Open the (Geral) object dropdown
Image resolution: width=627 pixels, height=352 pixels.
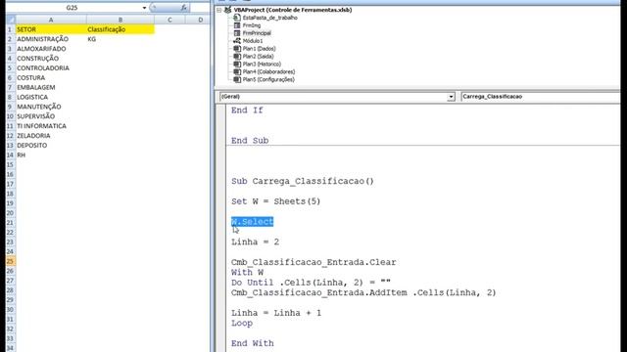click(x=451, y=97)
